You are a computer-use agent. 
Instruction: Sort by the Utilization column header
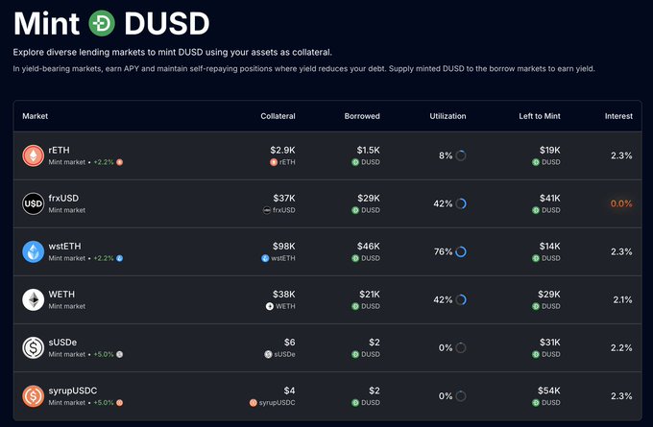pyautogui.click(x=447, y=116)
